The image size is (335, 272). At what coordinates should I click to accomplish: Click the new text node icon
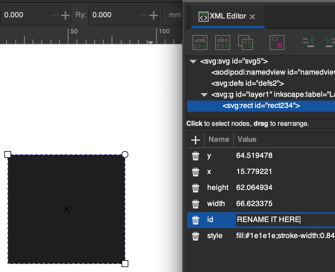tap(223, 43)
